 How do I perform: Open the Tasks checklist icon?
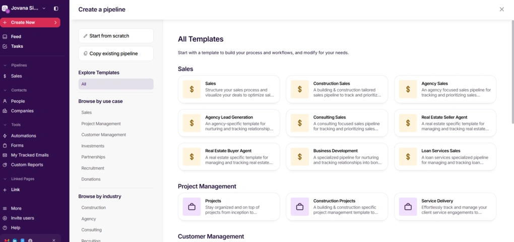tap(5, 46)
